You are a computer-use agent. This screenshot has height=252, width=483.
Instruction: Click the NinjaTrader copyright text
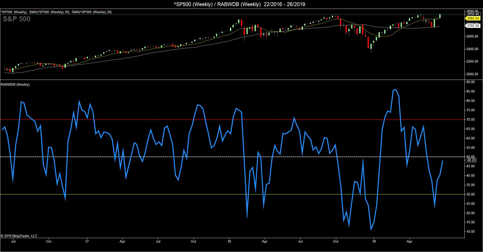click(19, 236)
